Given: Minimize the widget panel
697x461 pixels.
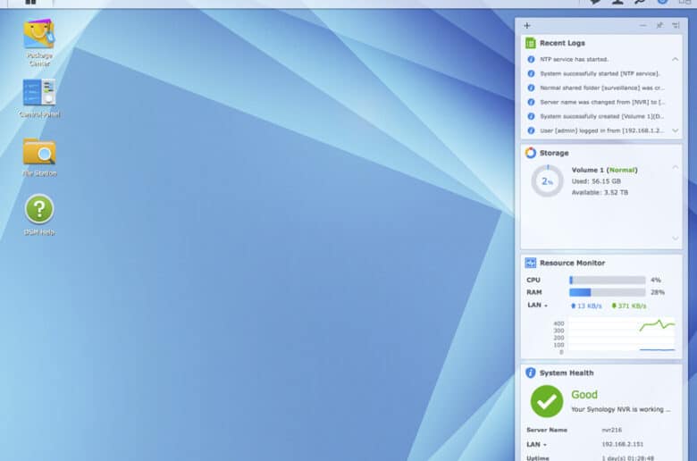Looking at the screenshot, I should (x=642, y=26).
